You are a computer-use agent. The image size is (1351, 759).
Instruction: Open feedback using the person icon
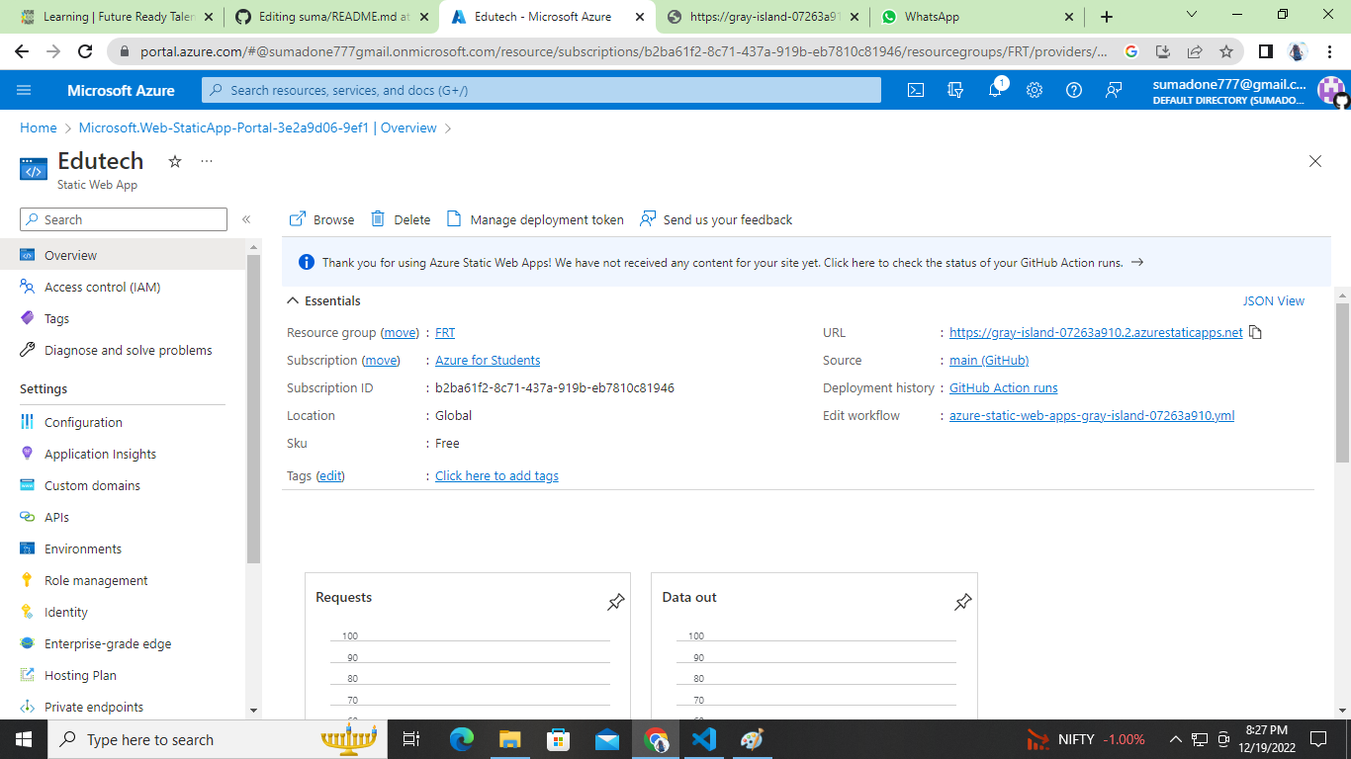(x=1114, y=89)
